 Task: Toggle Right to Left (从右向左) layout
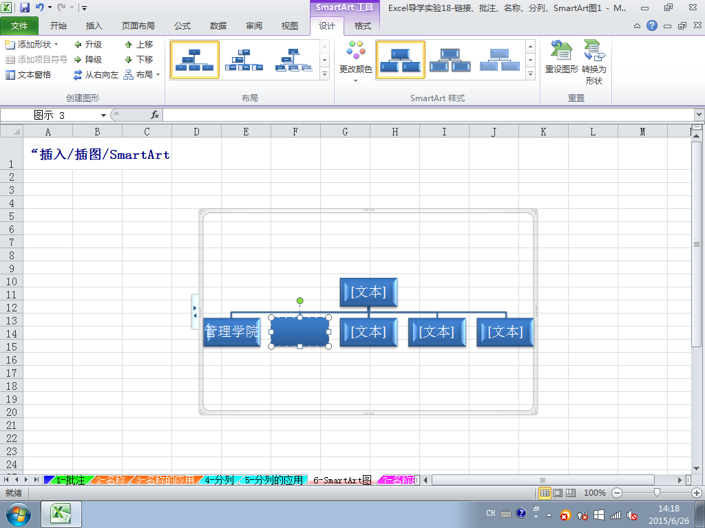tap(96, 74)
